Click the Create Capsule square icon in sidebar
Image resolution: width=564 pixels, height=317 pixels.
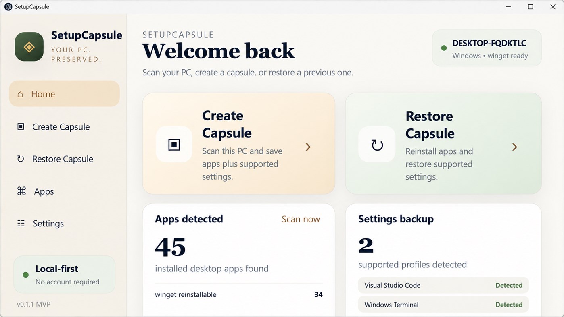coord(21,126)
